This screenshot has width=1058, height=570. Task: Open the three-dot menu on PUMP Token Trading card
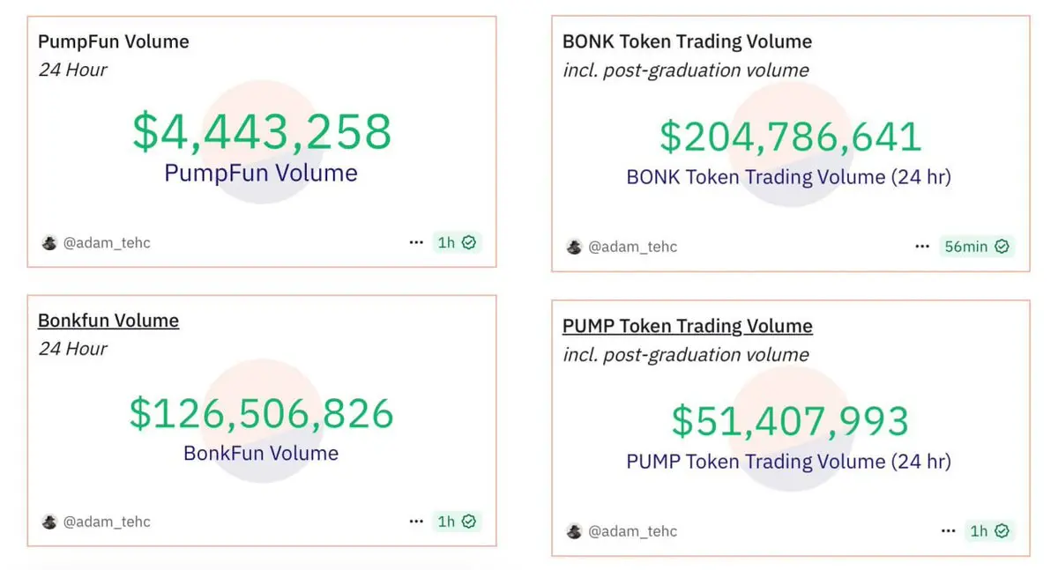(949, 531)
